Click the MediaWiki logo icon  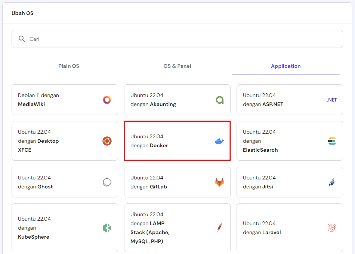[107, 100]
